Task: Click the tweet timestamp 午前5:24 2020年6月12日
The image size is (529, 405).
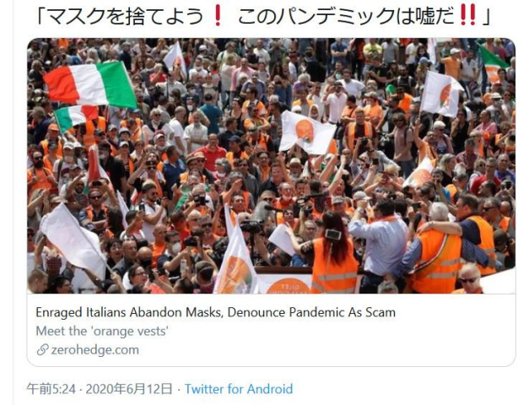Action: [x=100, y=389]
